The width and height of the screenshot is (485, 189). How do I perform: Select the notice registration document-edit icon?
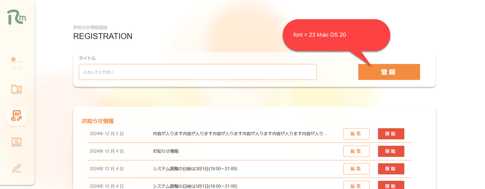tap(17, 116)
